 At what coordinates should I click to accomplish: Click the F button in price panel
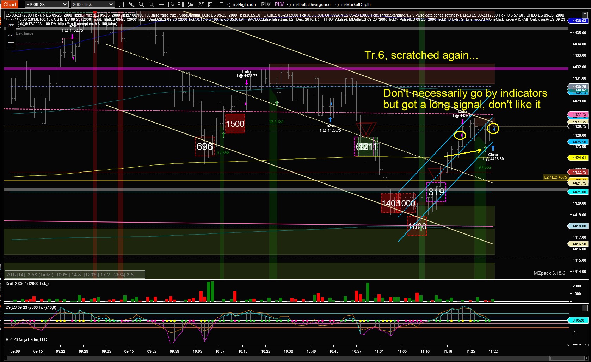[585, 15]
